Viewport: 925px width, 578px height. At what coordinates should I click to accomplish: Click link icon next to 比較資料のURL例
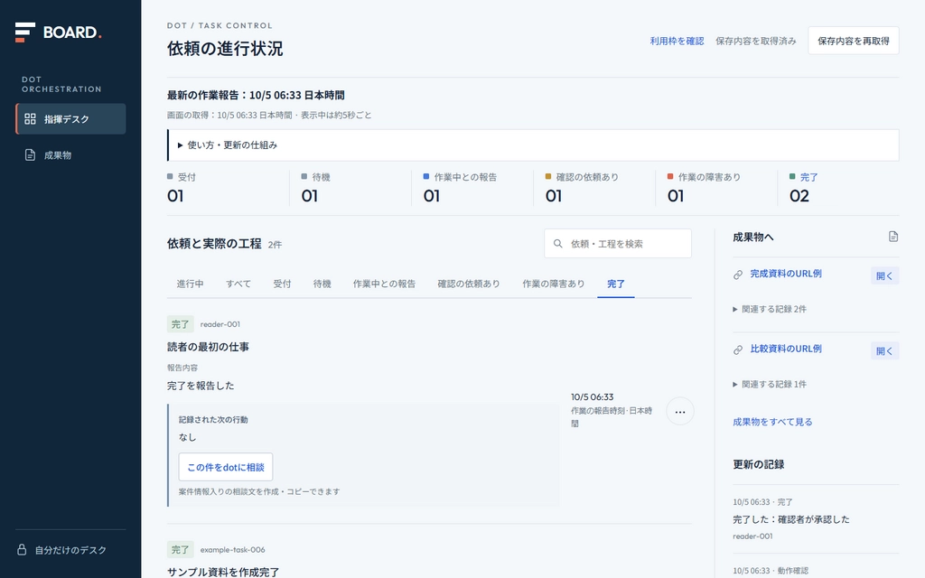click(738, 350)
